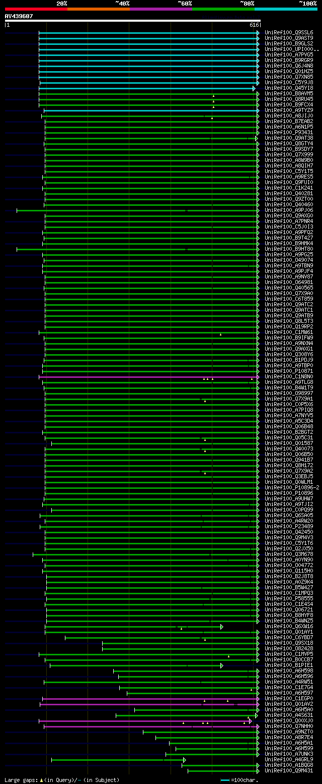Image resolution: width=322 pixels, height=784 pixels.
Task: Select hit label UniRef100_Q8H172
Action: [289, 466]
